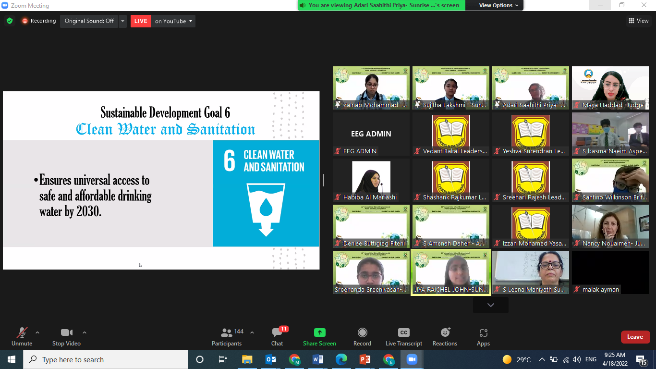Open the Participants list

coord(227,336)
